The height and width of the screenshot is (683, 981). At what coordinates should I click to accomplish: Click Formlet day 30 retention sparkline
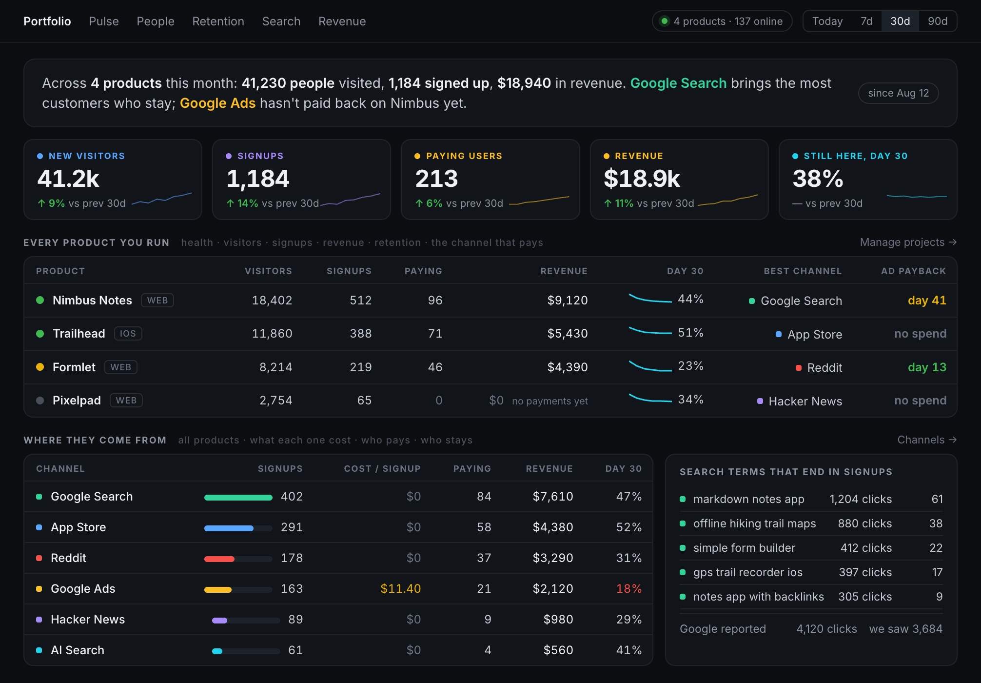point(650,366)
